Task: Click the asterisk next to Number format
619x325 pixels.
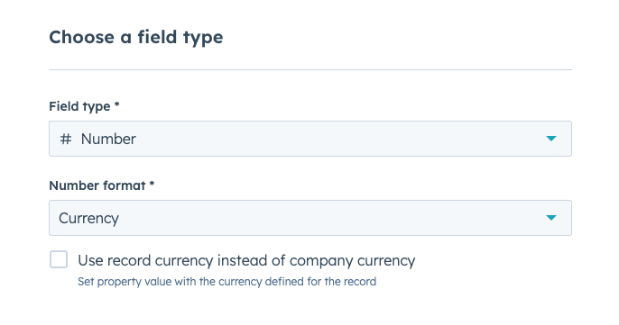Action: click(152, 184)
